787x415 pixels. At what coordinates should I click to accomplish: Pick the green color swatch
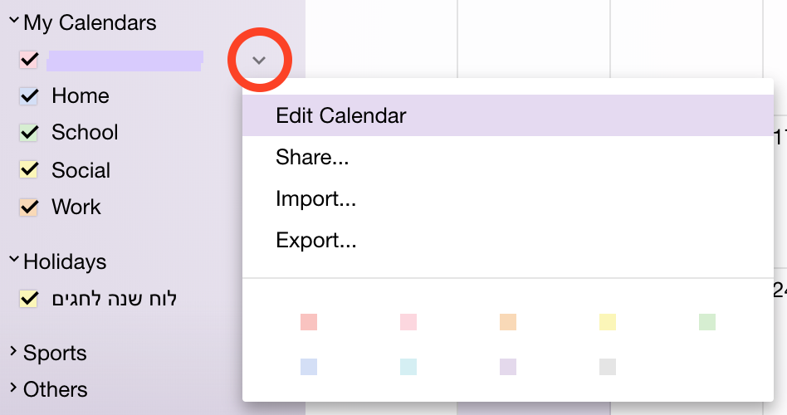click(707, 322)
